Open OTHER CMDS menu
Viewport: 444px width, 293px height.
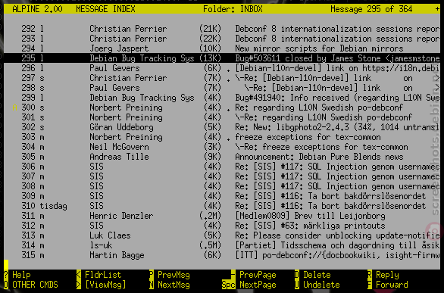click(x=35, y=285)
